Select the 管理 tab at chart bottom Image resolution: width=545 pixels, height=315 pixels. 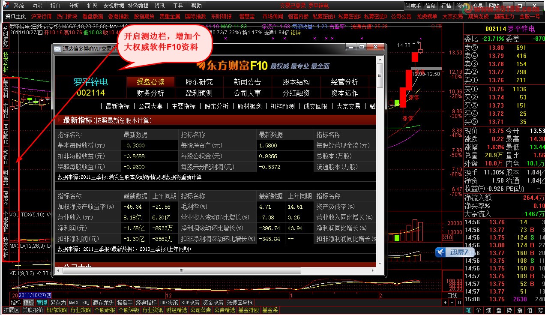point(42,303)
